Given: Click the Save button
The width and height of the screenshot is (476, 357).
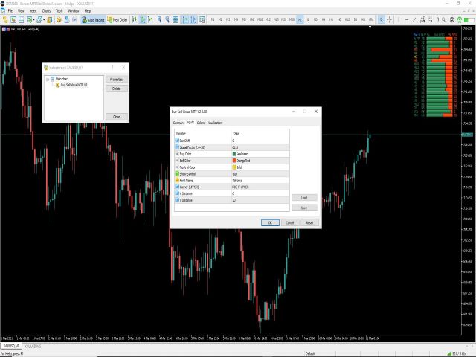Looking at the screenshot, I should pos(304,208).
